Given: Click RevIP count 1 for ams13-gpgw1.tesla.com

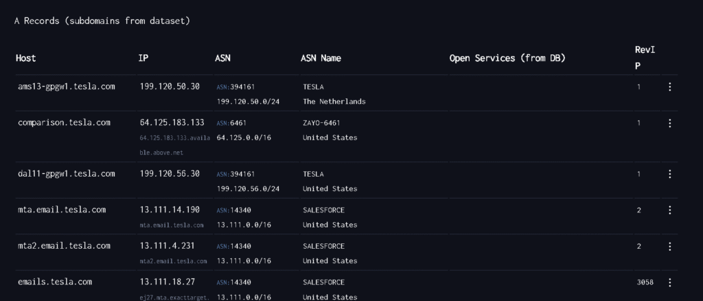Looking at the screenshot, I should (639, 87).
